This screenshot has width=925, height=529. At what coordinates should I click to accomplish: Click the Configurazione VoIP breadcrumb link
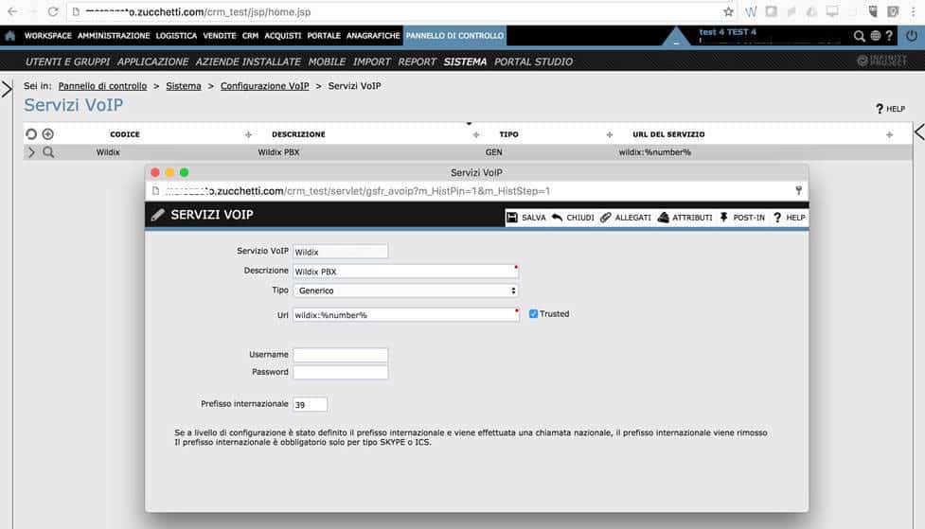tap(264, 86)
